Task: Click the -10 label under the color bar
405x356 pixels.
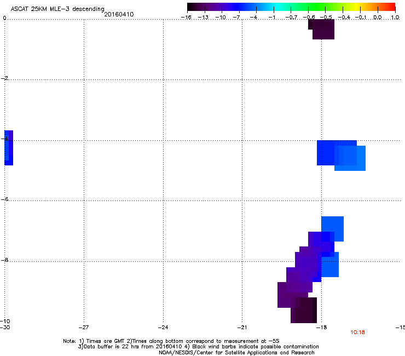Action: [221, 18]
